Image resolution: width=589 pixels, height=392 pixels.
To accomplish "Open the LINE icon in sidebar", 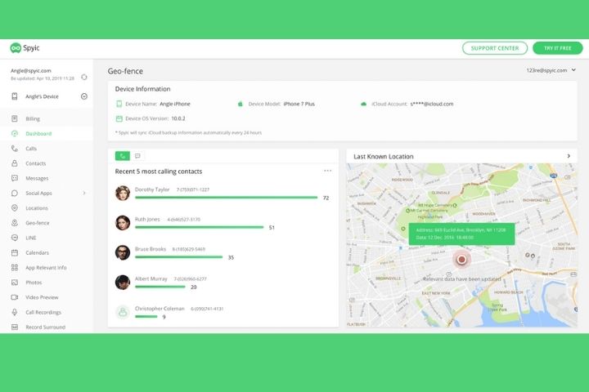I will pyautogui.click(x=14, y=238).
